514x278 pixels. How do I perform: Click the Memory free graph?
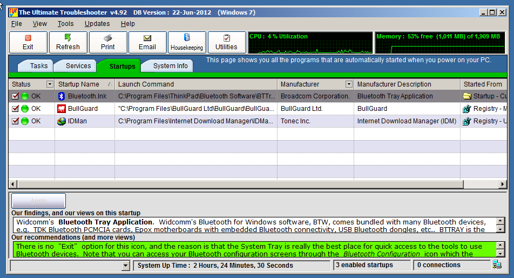440,43
